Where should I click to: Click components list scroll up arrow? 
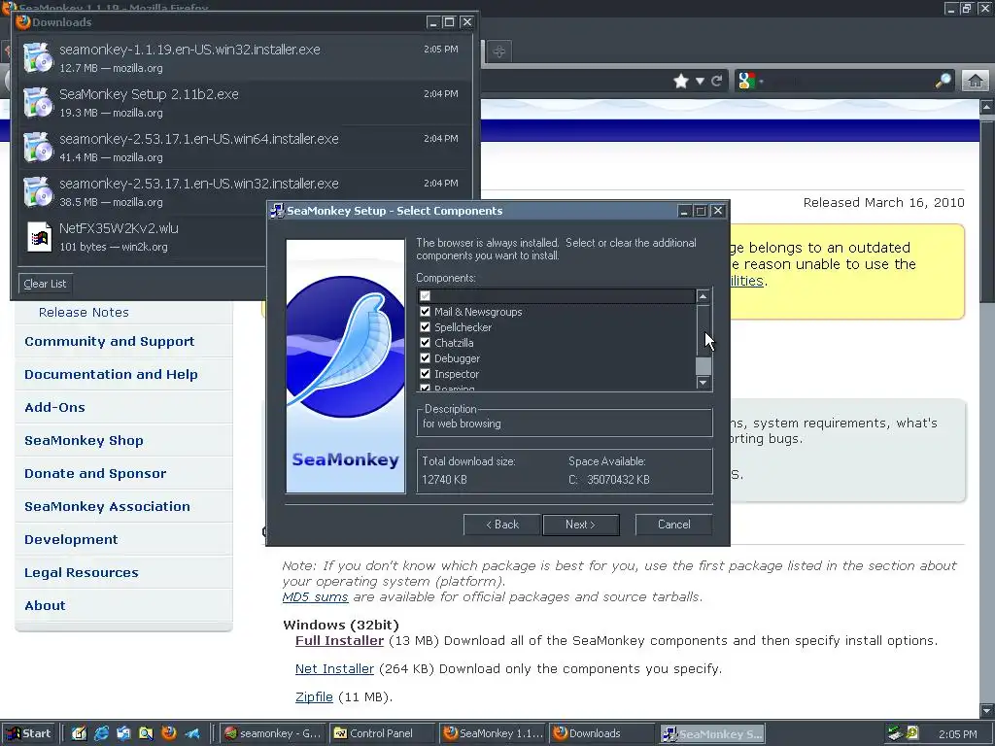tap(703, 295)
